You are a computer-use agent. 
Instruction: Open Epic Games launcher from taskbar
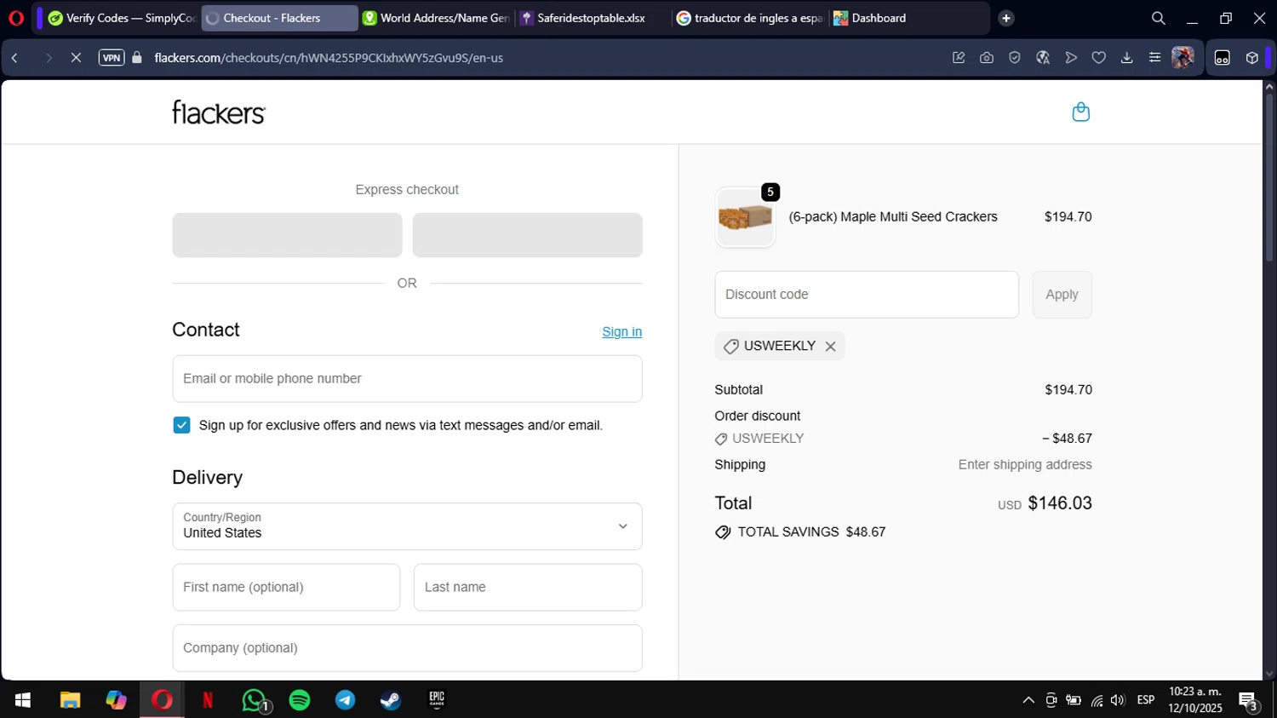437,700
